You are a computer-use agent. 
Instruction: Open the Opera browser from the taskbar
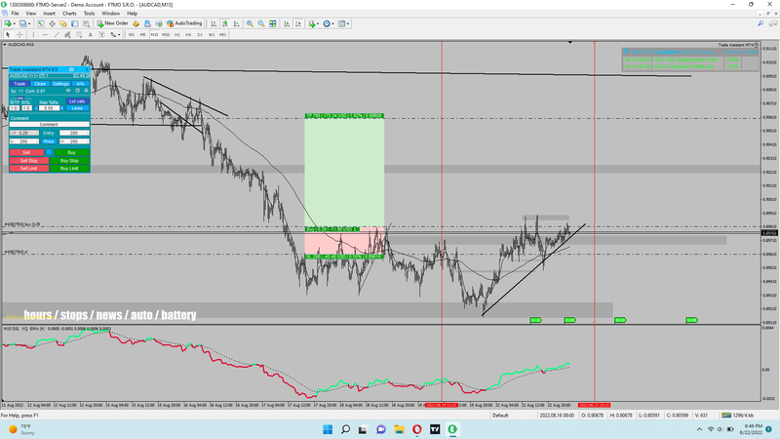point(417,429)
